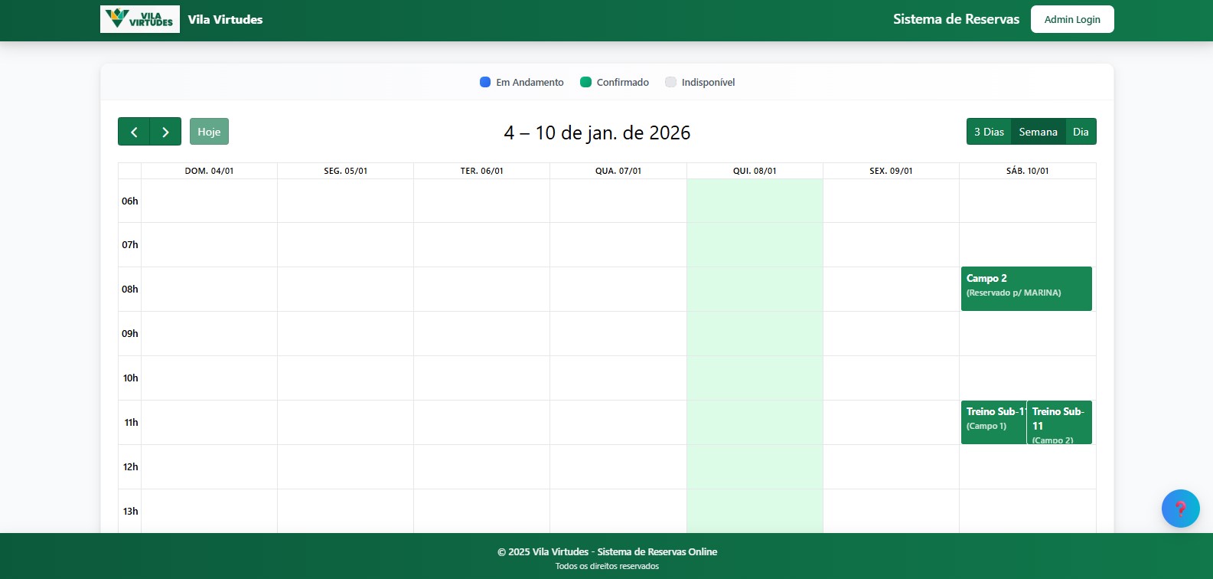The height and width of the screenshot is (579, 1213).
Task: Select the 06h slot on DOM. 04/01
Action: pos(209,201)
